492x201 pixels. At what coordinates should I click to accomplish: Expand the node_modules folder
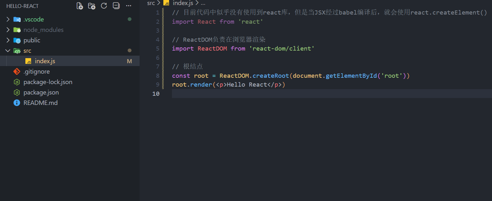tap(8, 30)
